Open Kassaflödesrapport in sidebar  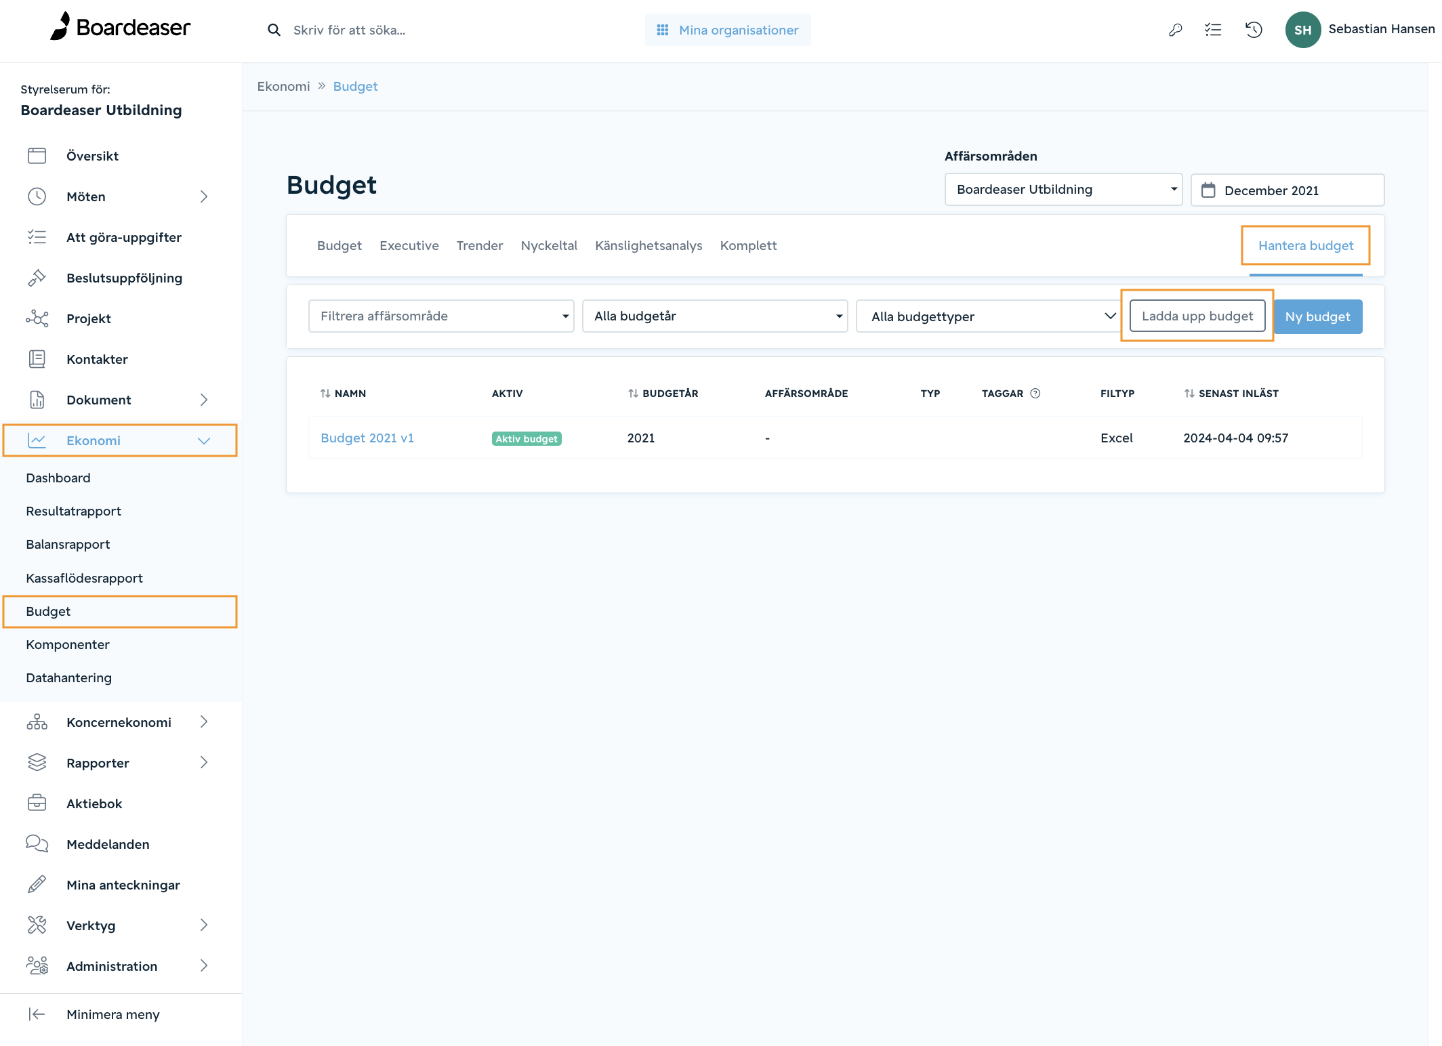[84, 578]
